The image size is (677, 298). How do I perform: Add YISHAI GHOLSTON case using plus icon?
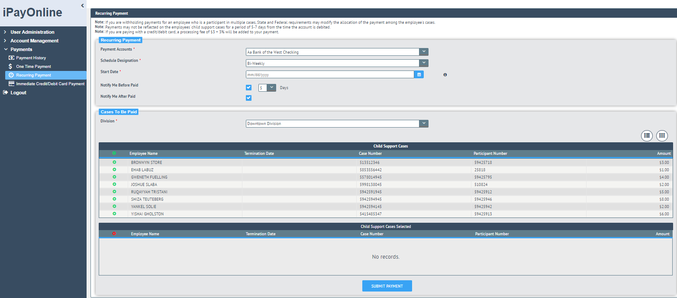[x=114, y=214]
